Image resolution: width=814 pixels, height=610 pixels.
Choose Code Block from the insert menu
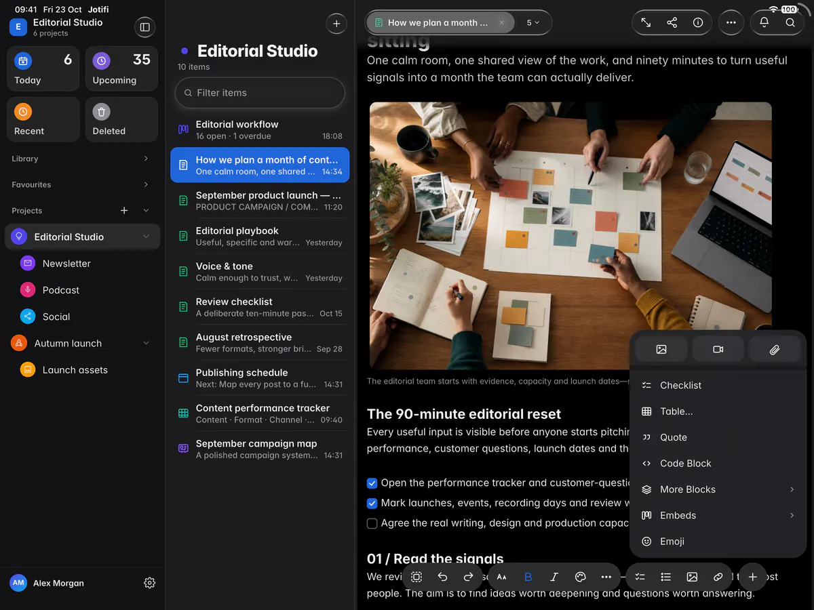(718, 464)
